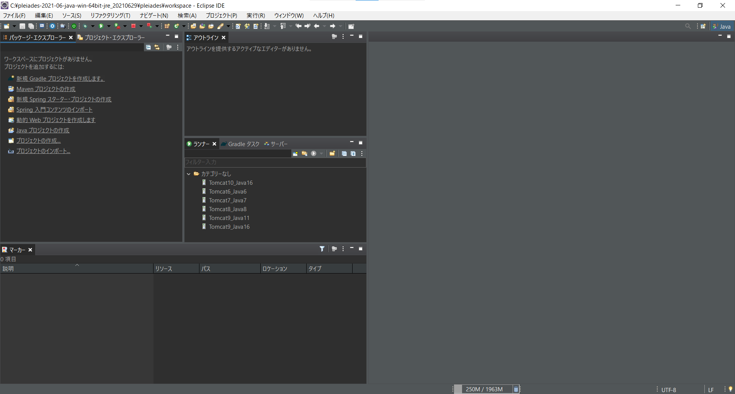Click the blue gear settings icon in toolbar
The width and height of the screenshot is (735, 394).
point(52,26)
